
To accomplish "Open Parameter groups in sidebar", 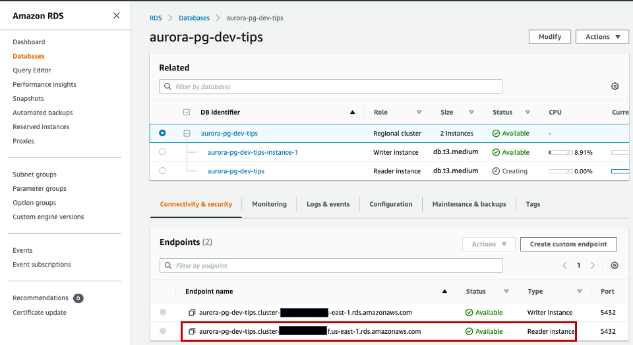I will pos(39,188).
